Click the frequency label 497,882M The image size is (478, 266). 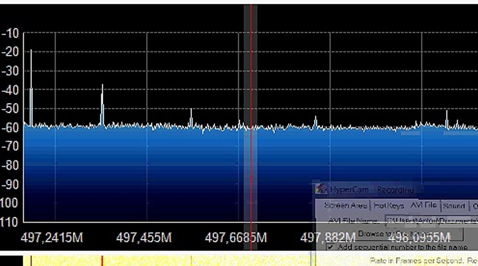328,238
